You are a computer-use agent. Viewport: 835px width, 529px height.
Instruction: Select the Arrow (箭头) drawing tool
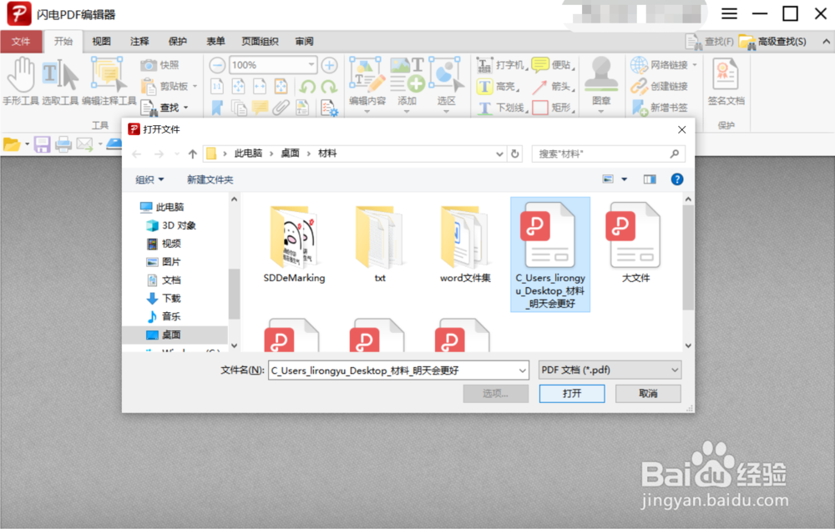(554, 86)
